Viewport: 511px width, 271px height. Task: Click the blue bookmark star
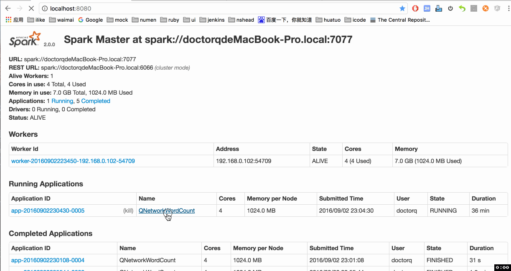coord(402,8)
